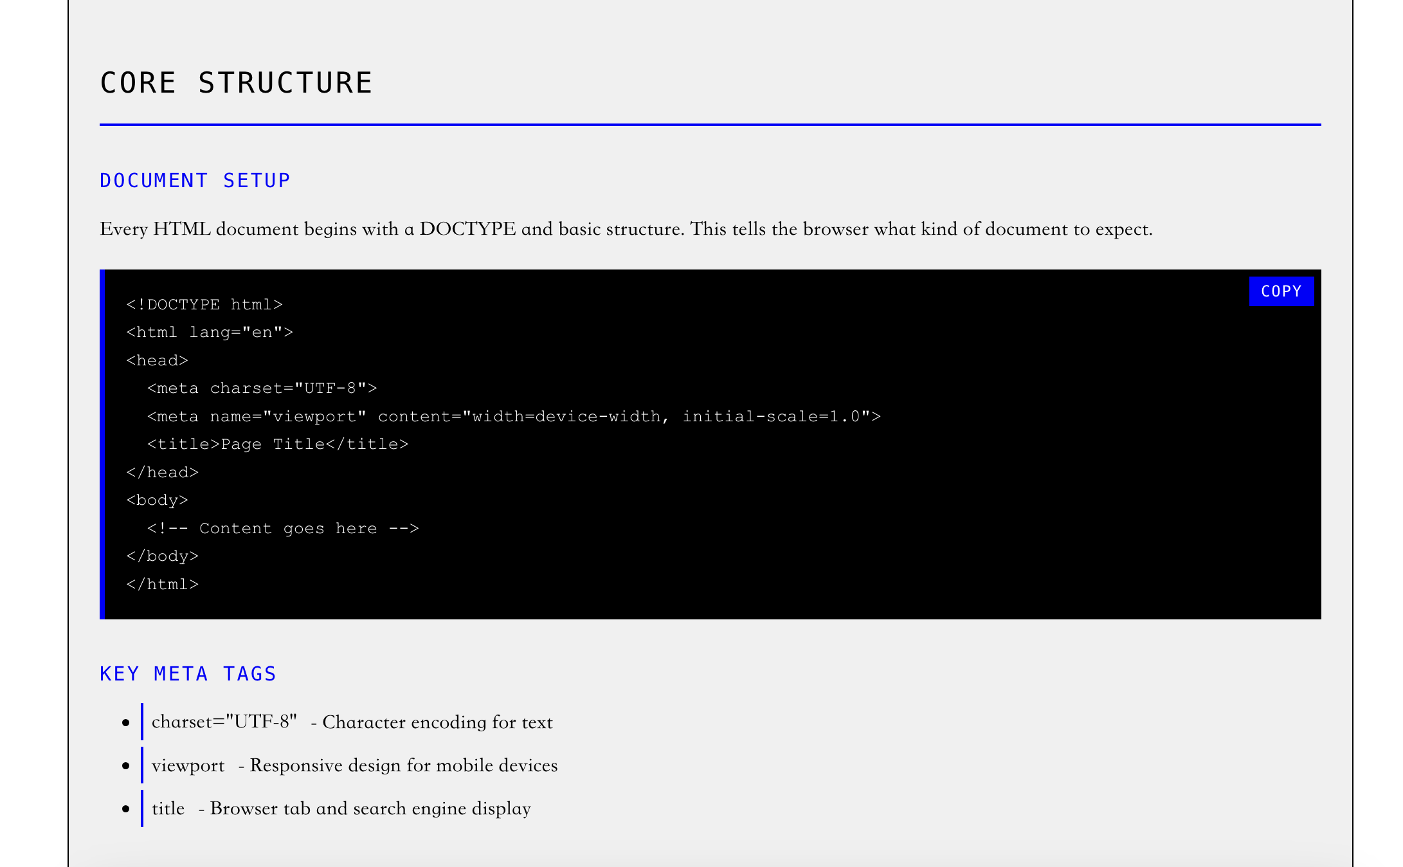This screenshot has width=1403, height=867.
Task: Click the KEY META TAGS heading
Action: point(188,673)
